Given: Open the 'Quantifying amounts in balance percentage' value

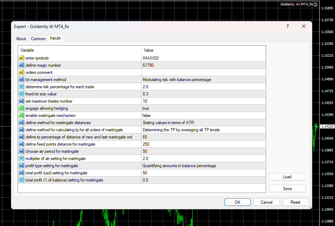Looking at the screenshot, I should [203, 166].
